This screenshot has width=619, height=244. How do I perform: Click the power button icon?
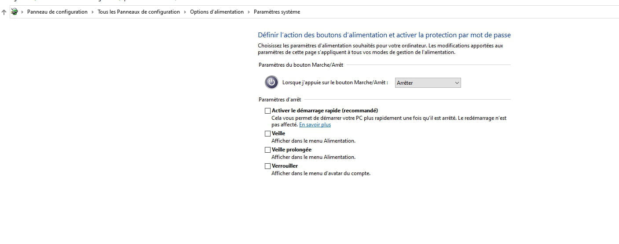point(271,82)
